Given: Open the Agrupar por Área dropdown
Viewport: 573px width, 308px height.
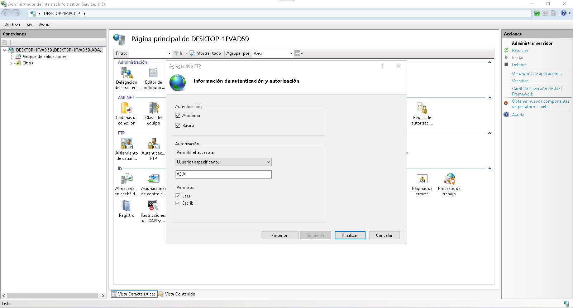Looking at the screenshot, I should point(273,53).
